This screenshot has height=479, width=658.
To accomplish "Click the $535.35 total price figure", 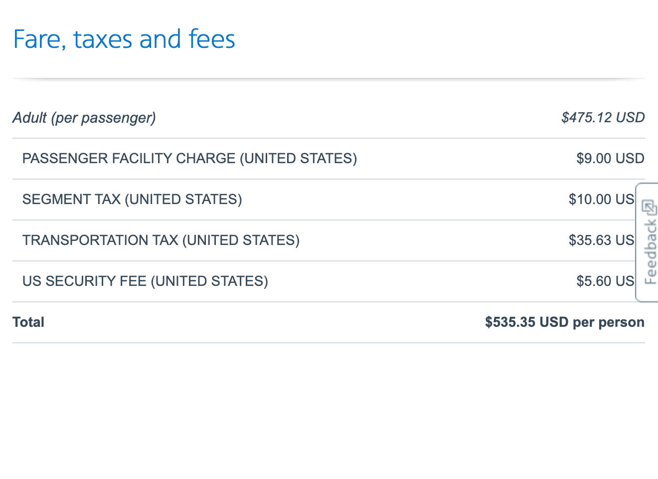I will pos(510,322).
